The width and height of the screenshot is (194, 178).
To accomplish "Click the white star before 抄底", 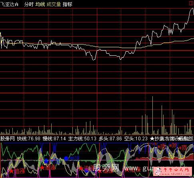I will pos(152,139).
